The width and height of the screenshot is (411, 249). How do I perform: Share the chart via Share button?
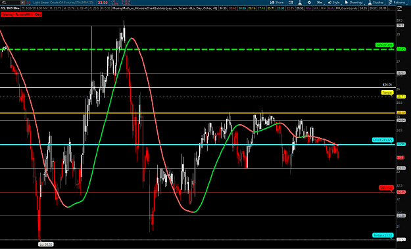(277, 3)
